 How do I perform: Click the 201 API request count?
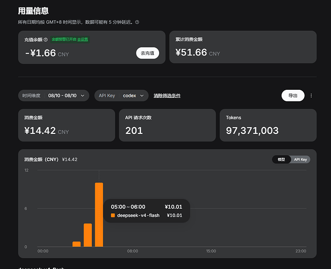(134, 131)
